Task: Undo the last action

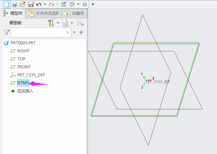Action: [39, 4]
